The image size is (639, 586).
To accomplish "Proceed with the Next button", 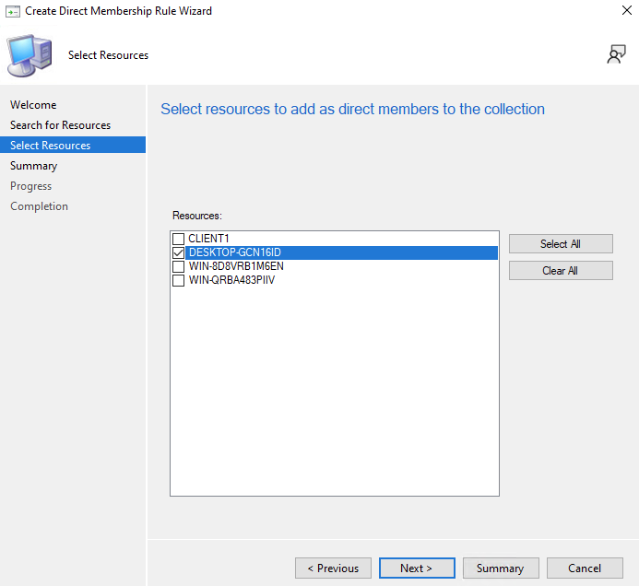I will click(x=417, y=568).
